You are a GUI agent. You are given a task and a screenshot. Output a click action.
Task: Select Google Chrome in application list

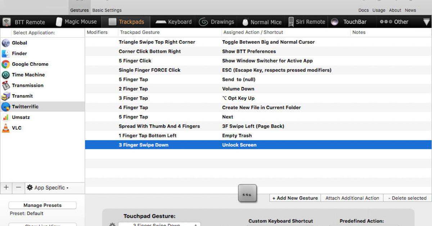click(x=42, y=64)
